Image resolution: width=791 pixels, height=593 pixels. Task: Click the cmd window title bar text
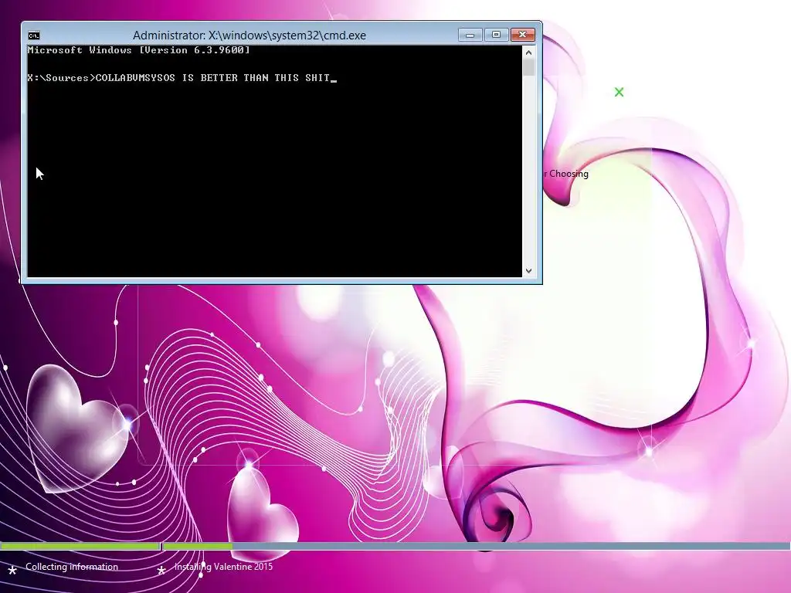(250, 36)
